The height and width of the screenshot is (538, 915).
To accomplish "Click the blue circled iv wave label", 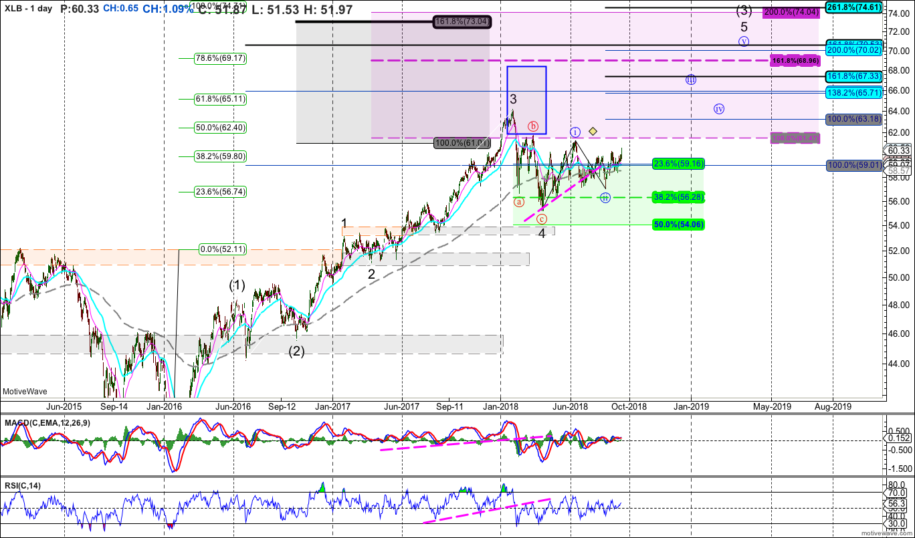I will 719,108.
